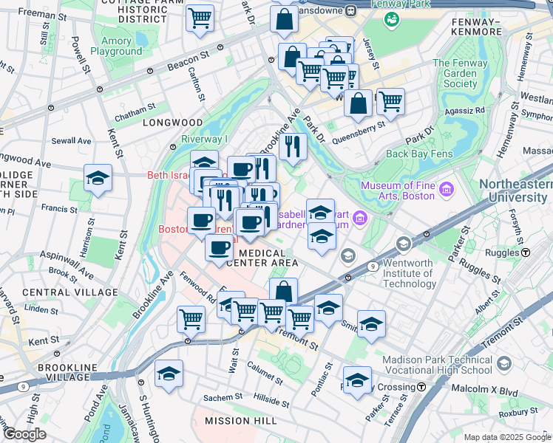Viewport: 553px width, 443px height.
Task: Click the graduation cap marker over Isabella Stewart Gardner label
Action: tap(320, 211)
